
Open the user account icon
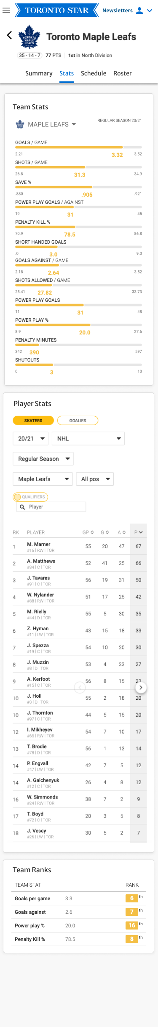(x=139, y=11)
